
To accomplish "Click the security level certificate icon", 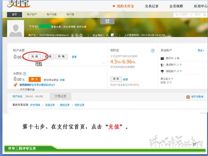I will coord(112,35).
